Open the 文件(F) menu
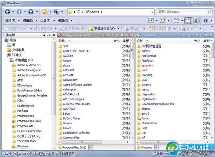This screenshot has height=157, width=215. [x=10, y=21]
